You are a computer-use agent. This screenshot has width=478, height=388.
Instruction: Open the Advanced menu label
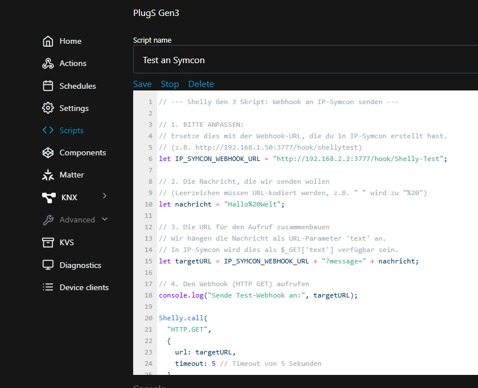tap(77, 220)
